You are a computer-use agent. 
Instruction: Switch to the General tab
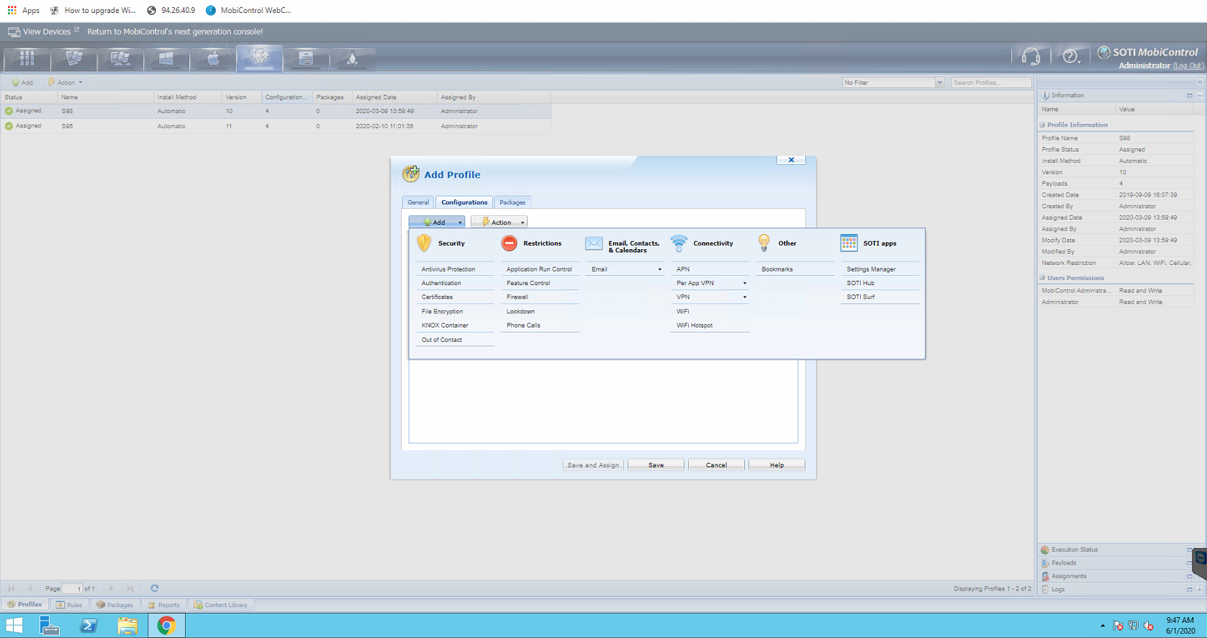418,202
